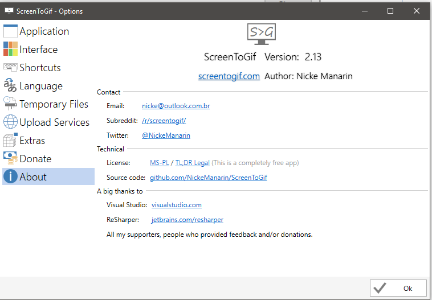Screen dimensions: 432x300
Task: Click the 'ReSharper:' label
Action: coord(123,220)
